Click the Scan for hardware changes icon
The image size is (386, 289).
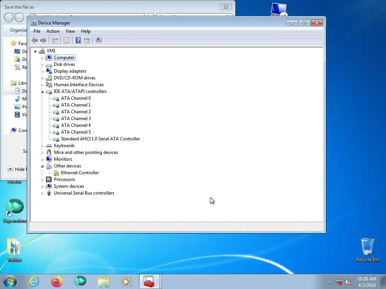tap(99, 40)
